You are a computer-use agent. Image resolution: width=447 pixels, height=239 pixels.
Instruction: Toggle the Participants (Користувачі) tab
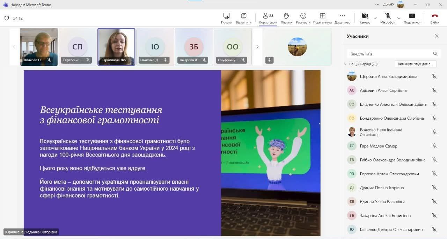coord(268,16)
